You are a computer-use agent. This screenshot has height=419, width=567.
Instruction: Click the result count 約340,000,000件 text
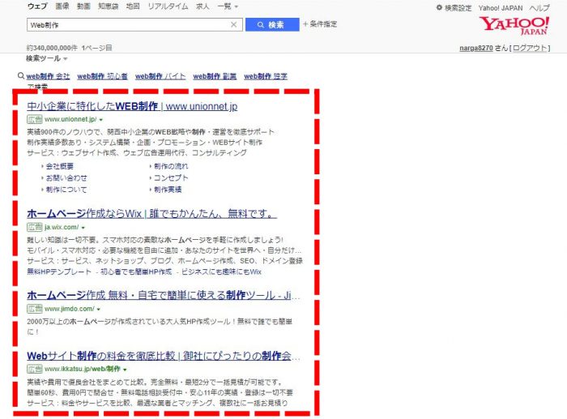coord(52,48)
